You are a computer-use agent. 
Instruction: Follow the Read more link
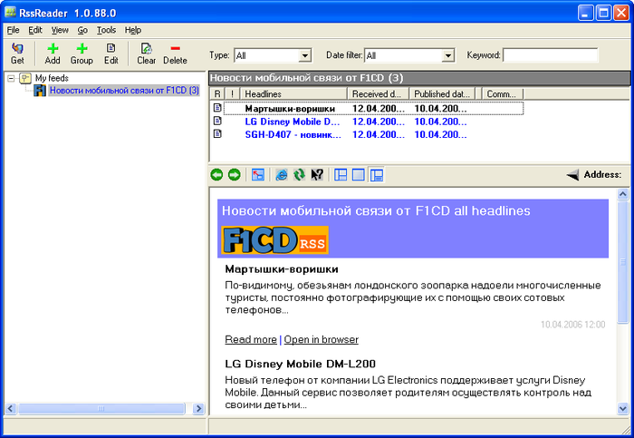251,339
